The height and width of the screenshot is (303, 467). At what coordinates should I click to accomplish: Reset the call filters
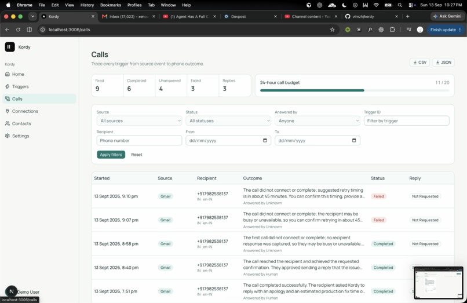137,155
